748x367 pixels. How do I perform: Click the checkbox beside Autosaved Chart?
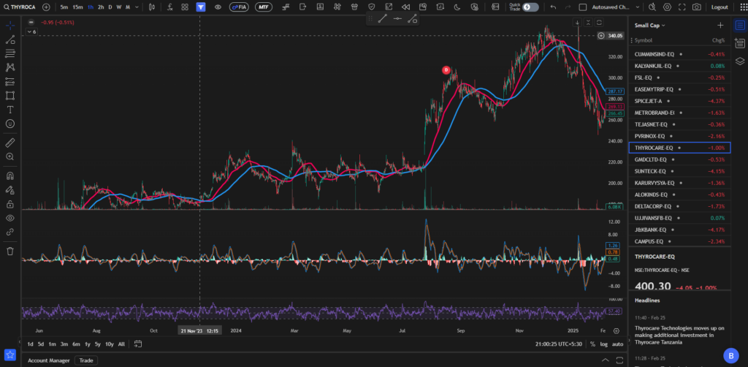(582, 7)
